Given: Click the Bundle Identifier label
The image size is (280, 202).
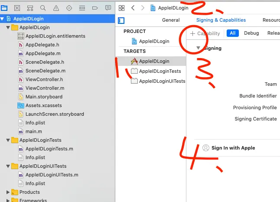Looking at the screenshot, I should [x=258, y=96].
